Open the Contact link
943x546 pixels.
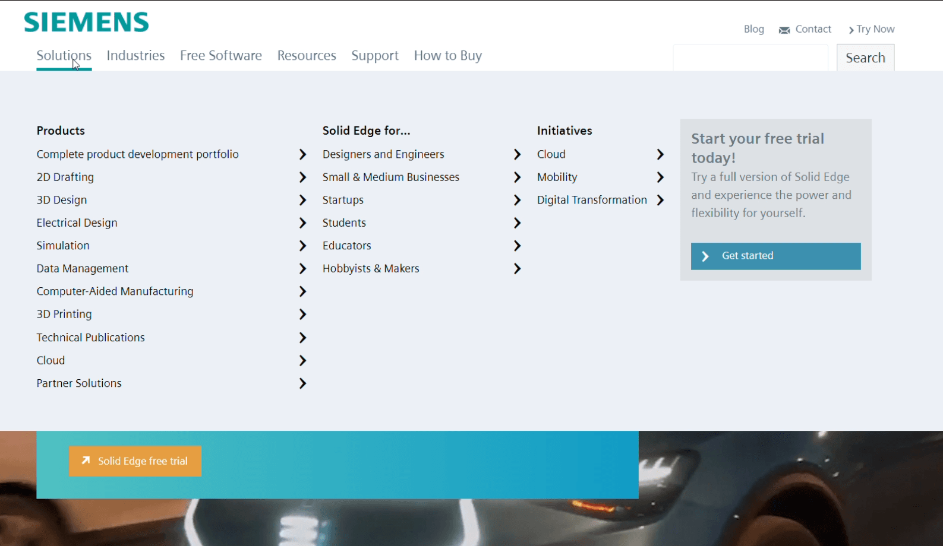click(813, 29)
